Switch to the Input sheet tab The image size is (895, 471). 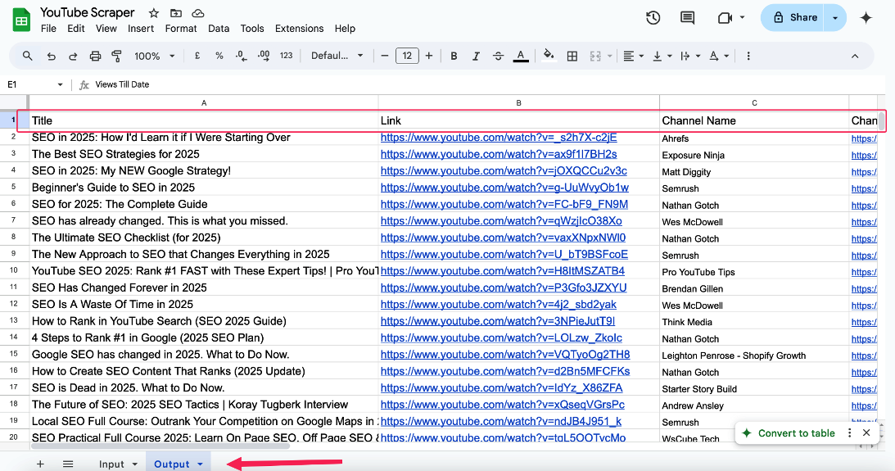click(111, 464)
